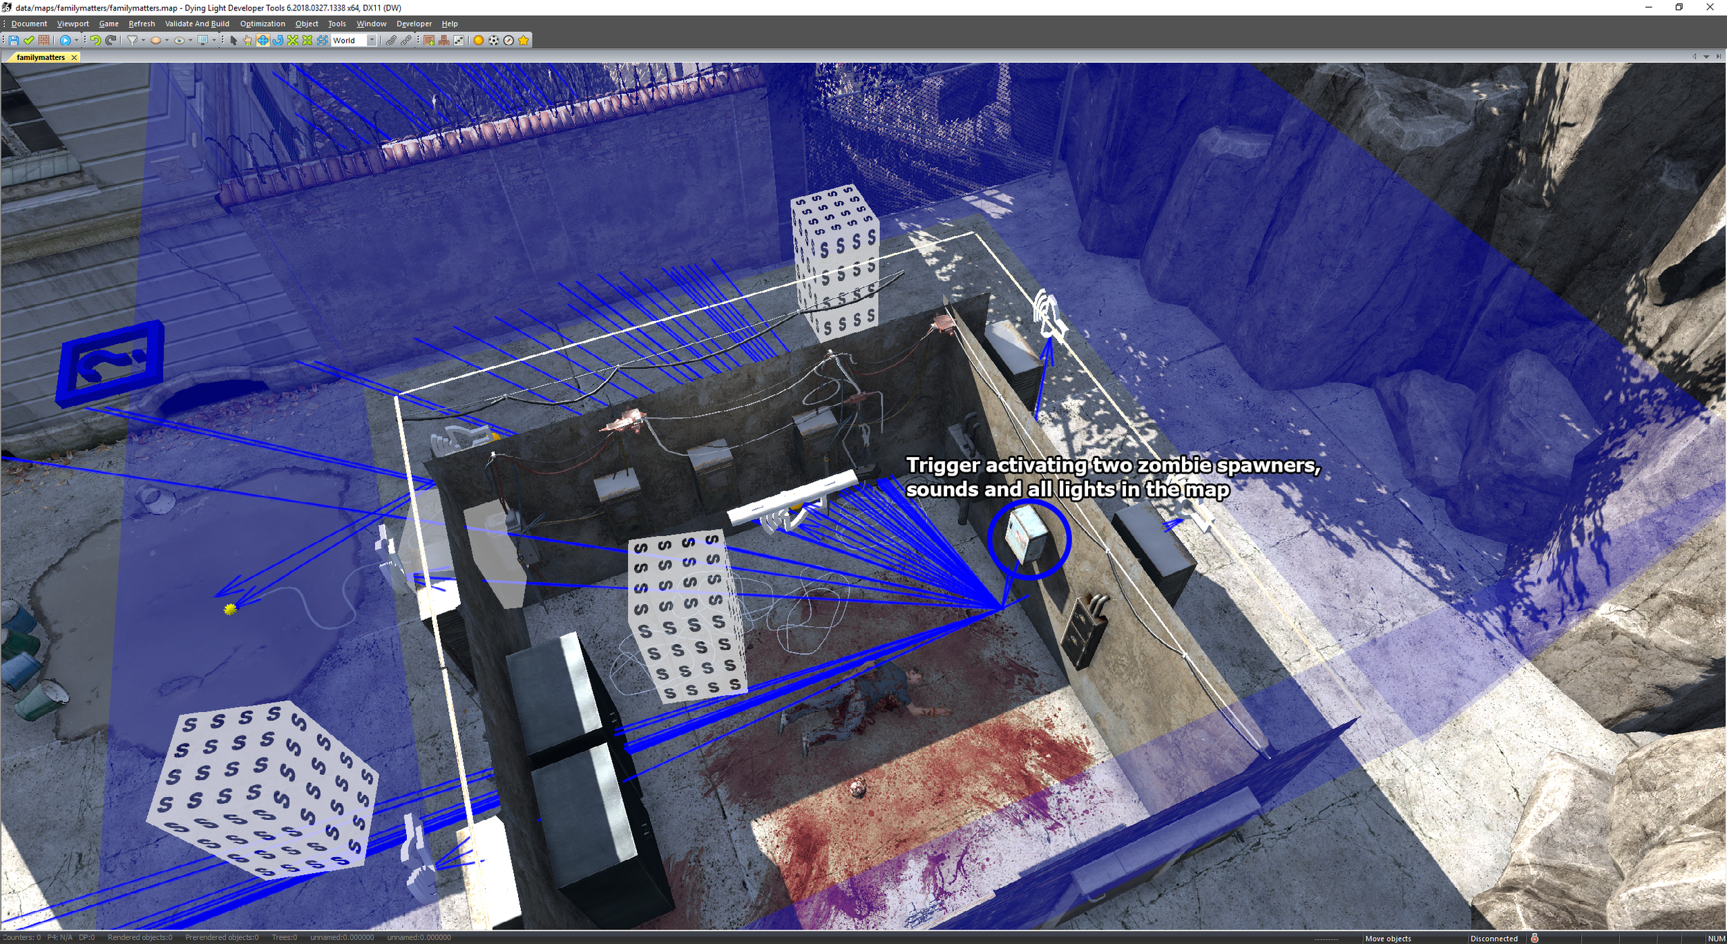
Task: Click the brick wall build icon
Action: pos(44,40)
